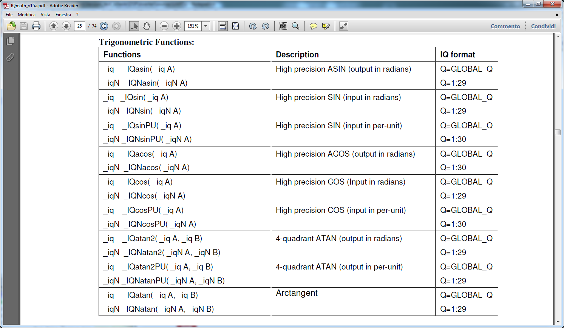Click '_IQNatan( _iqN A, _iqN B)' text
Screen dimensions: 564x328
tap(167, 309)
